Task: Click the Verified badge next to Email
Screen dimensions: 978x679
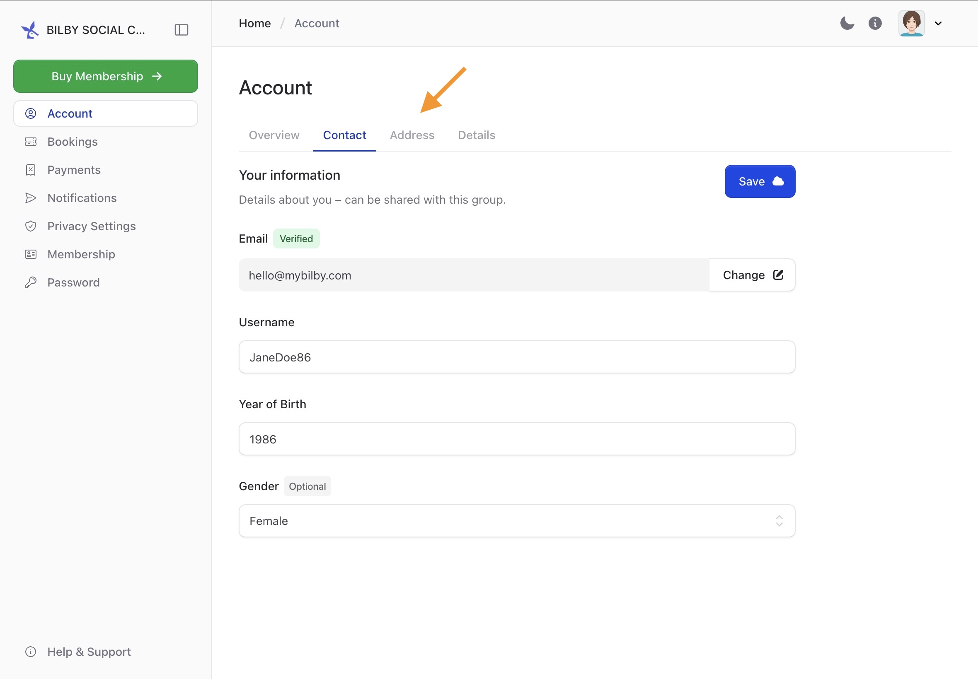Action: click(x=296, y=238)
